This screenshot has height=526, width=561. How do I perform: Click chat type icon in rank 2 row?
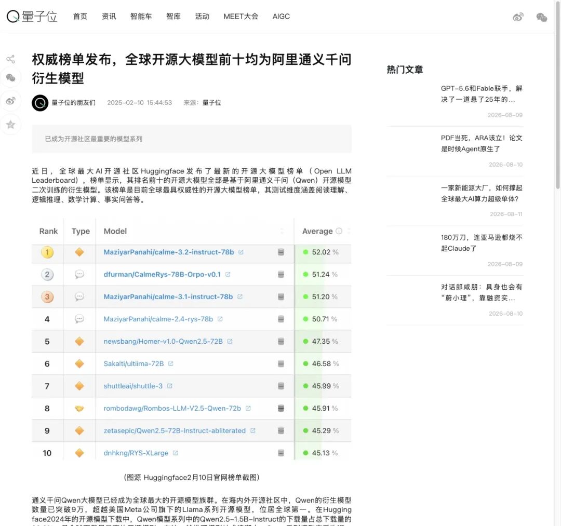79,274
